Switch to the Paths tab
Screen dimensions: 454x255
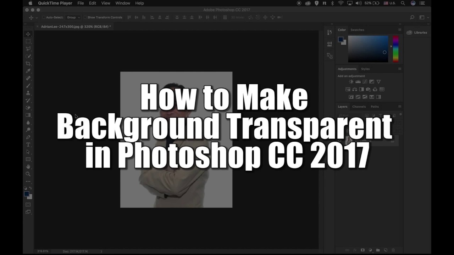point(375,107)
